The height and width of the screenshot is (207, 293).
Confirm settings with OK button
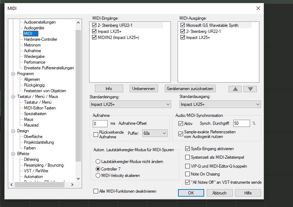click(191, 193)
